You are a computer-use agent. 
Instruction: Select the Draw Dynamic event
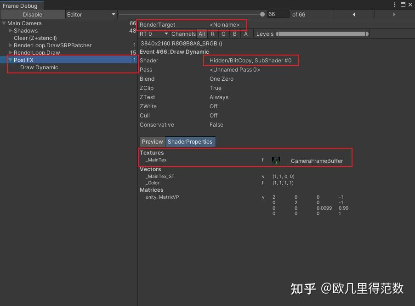click(x=39, y=67)
